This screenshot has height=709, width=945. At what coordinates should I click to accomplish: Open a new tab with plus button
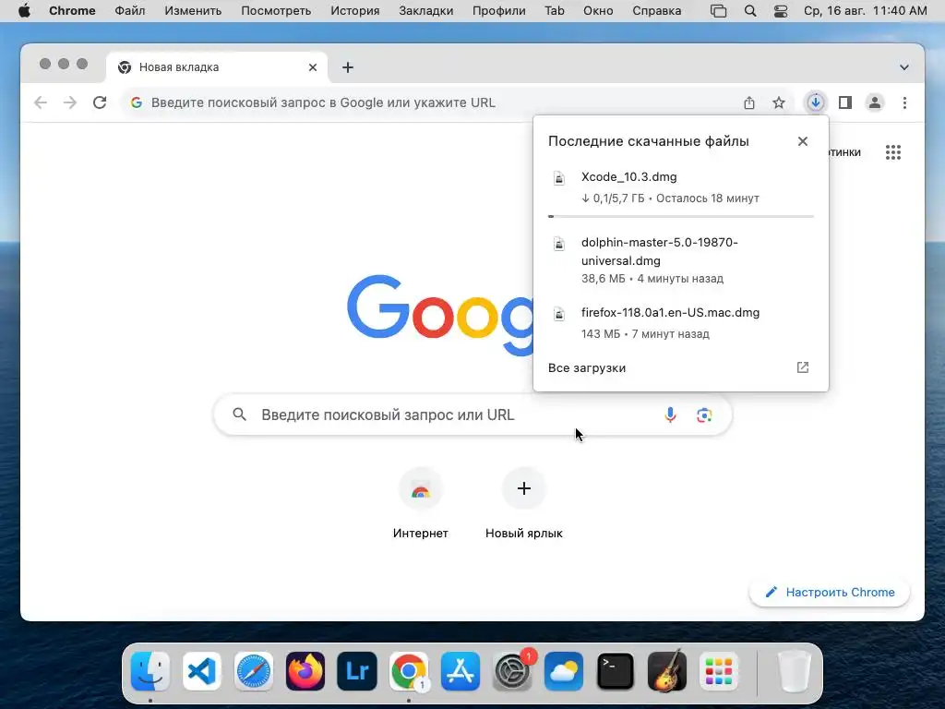click(348, 67)
